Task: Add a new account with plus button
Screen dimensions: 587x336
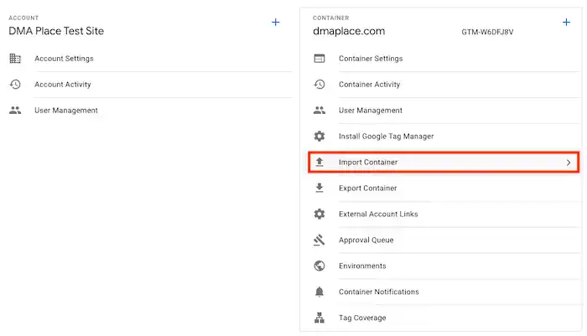Action: pos(276,23)
